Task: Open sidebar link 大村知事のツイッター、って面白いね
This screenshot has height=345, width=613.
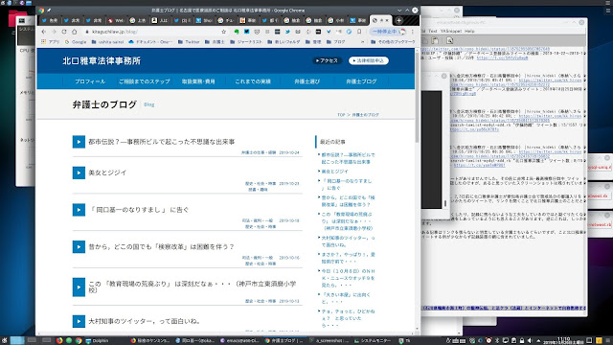Action: click(x=348, y=241)
